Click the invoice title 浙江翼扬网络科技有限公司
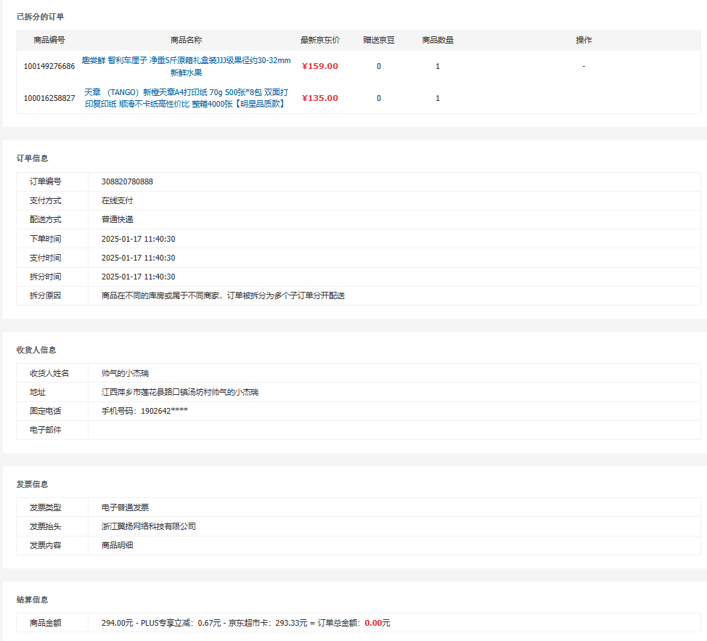The width and height of the screenshot is (707, 641). click(x=148, y=526)
